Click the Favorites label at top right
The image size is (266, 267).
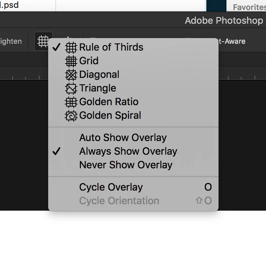tap(249, 7)
